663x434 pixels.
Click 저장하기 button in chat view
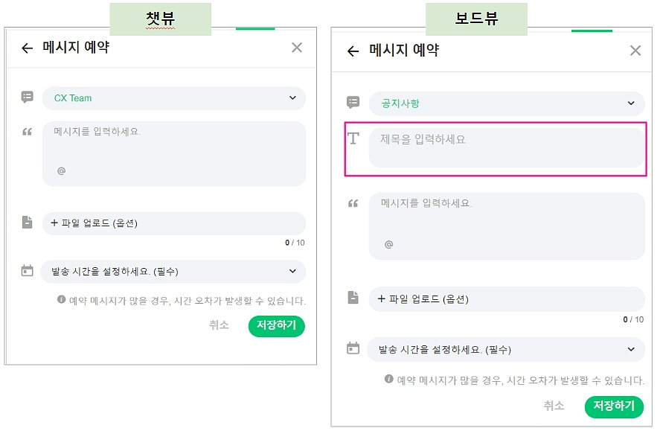point(276,325)
